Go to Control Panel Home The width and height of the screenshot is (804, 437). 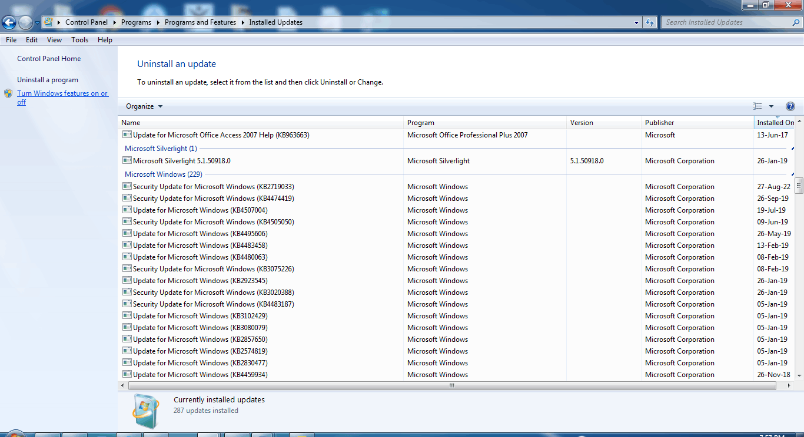[49, 59]
